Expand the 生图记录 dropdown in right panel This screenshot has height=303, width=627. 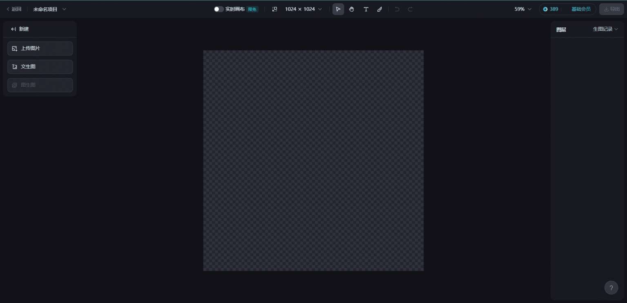click(x=605, y=29)
